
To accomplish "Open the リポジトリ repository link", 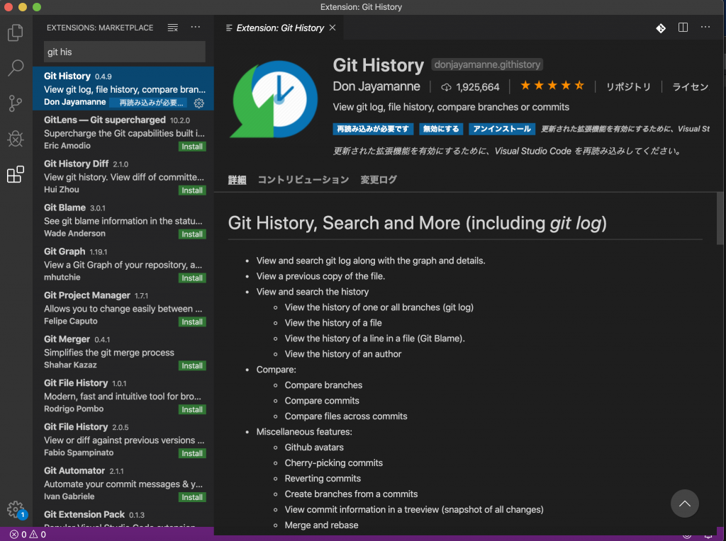I will coord(628,87).
